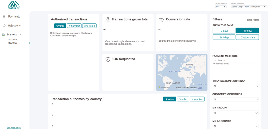
Task: Show the past 7 days
Action: tap(224, 31)
